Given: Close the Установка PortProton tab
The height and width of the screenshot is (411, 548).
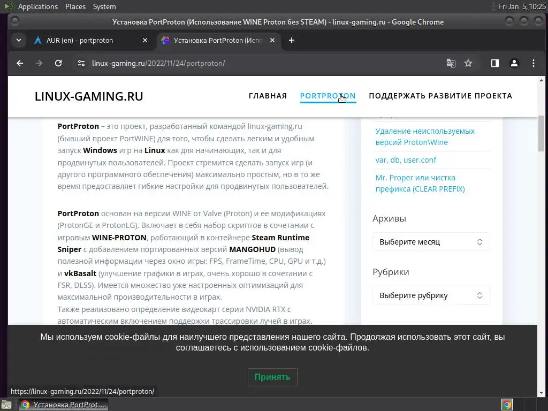Looking at the screenshot, I should tap(272, 41).
